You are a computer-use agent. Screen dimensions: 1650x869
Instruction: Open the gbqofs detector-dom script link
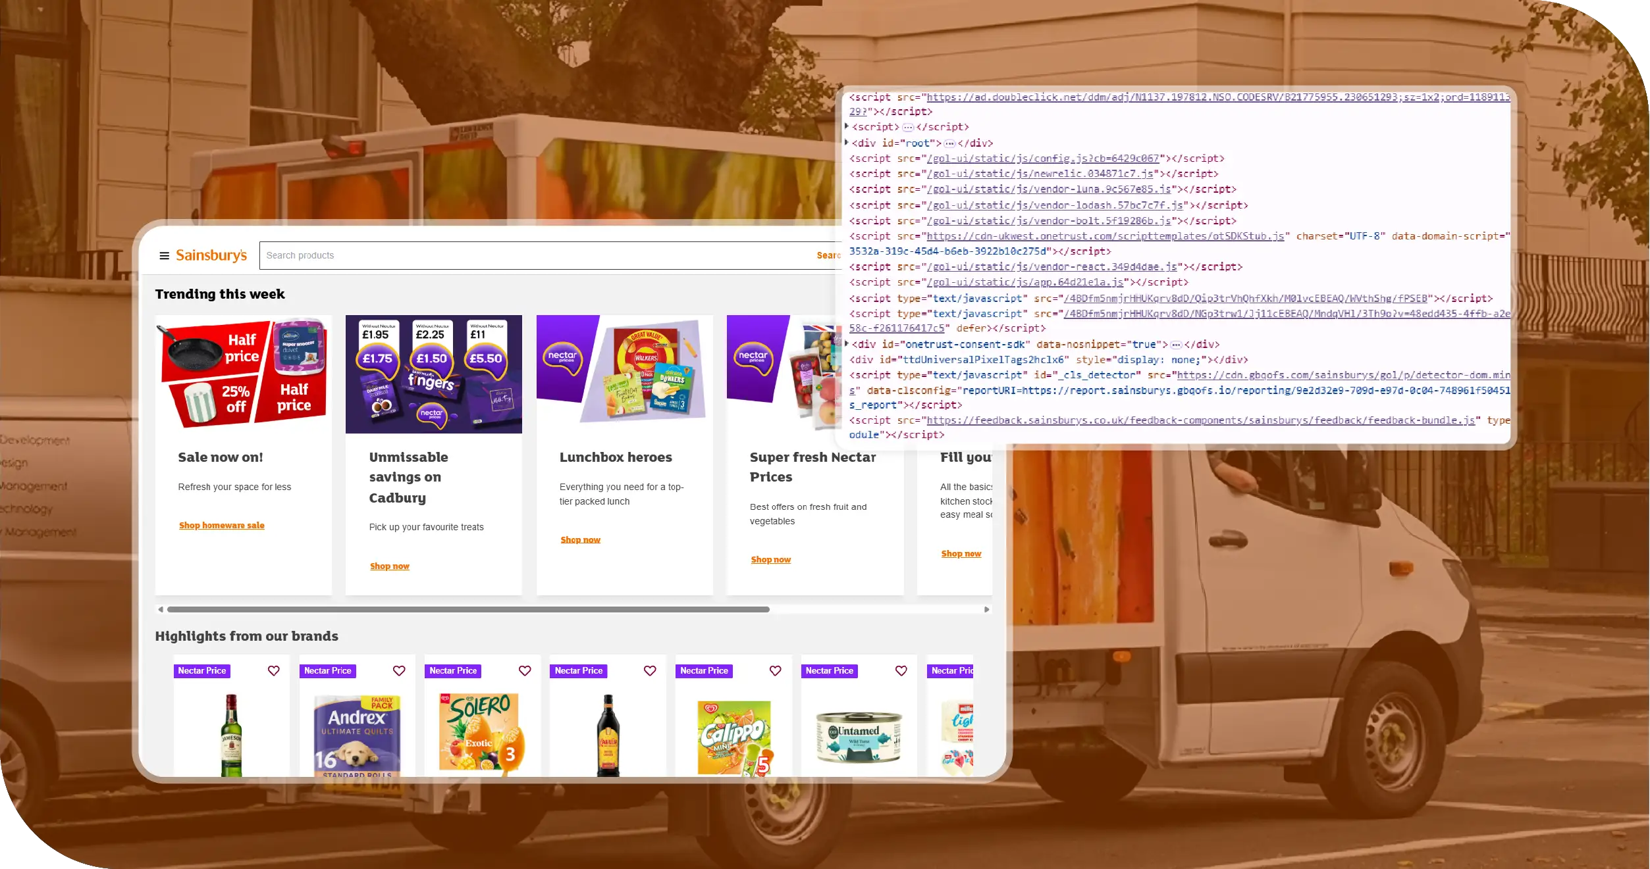tap(1343, 375)
